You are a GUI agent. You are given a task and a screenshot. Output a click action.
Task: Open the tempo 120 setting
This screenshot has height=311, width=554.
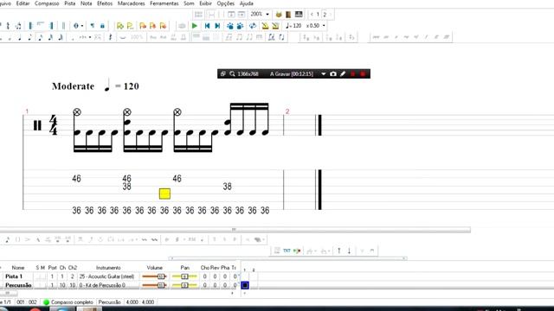tap(293, 26)
